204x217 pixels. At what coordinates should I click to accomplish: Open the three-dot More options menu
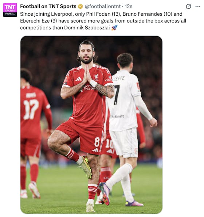(198, 6)
